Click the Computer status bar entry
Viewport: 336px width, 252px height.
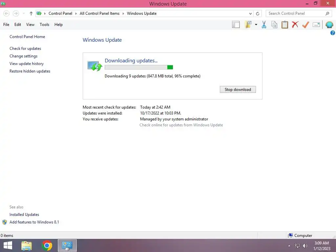(300, 236)
